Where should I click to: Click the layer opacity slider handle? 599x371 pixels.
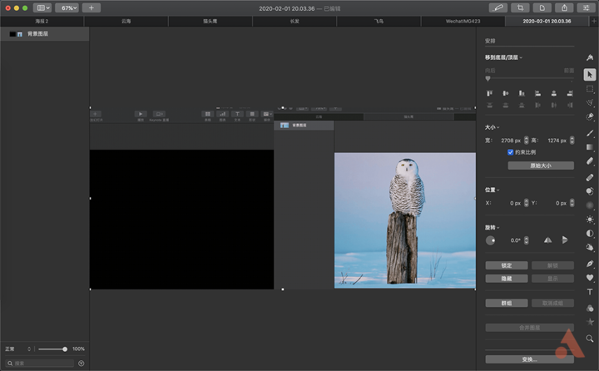[x=65, y=349]
